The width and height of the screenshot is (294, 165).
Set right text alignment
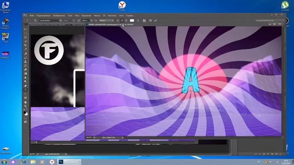coord(126,21)
